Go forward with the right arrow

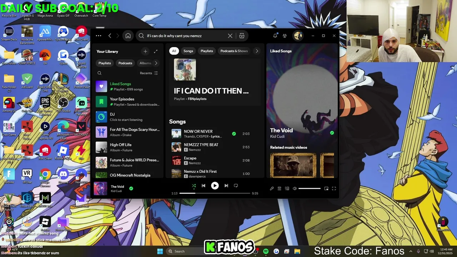tap(119, 36)
